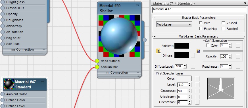Viewport: 248px width, 108px height.
Task: Click the specular Level value field
Action: (183, 85)
